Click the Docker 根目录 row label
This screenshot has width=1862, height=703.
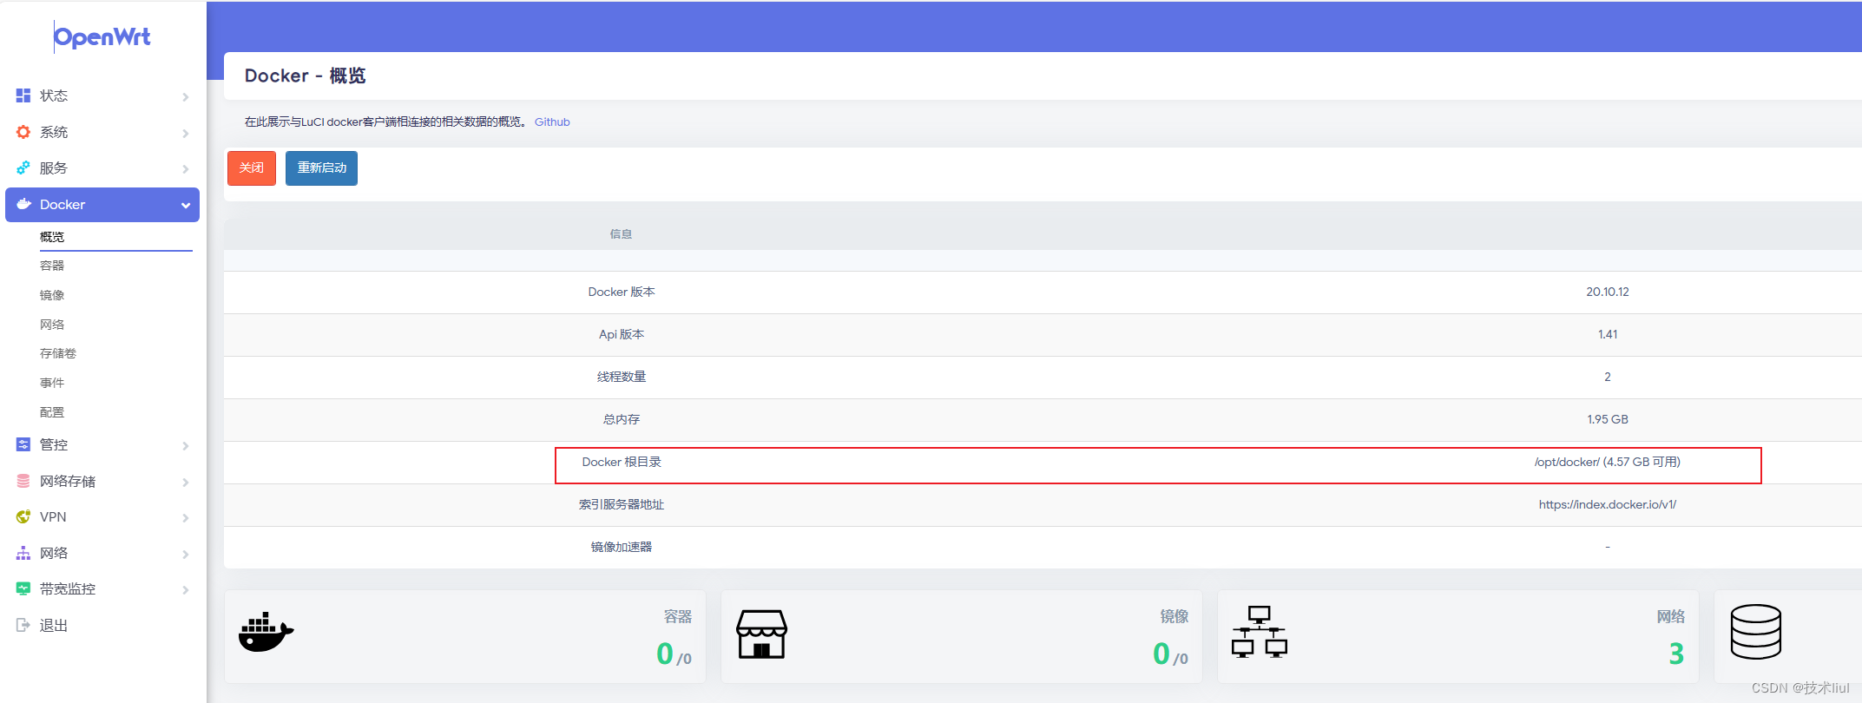[622, 462]
